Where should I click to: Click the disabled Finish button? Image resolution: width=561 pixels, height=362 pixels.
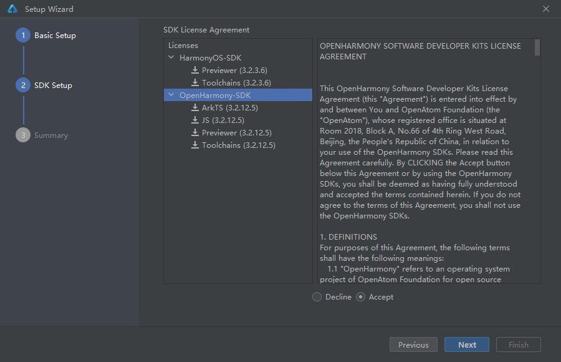[x=519, y=345]
